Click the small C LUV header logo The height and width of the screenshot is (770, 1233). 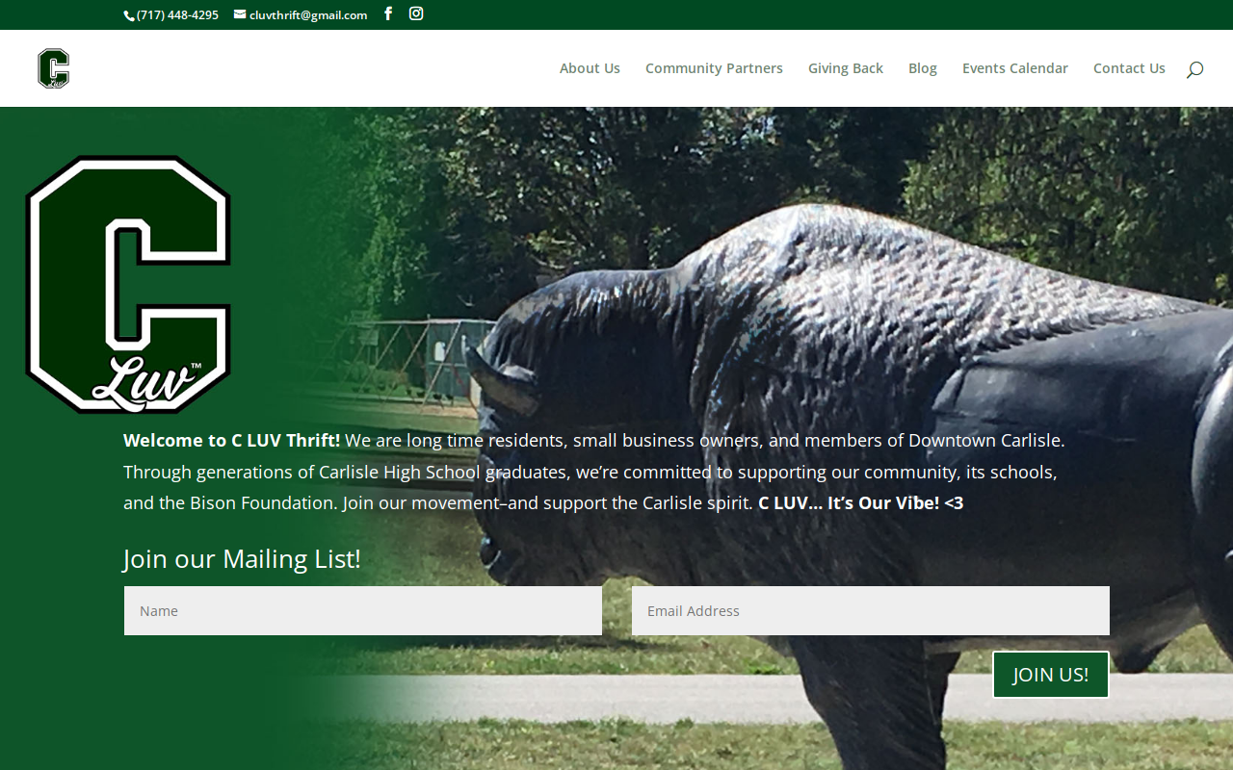(54, 68)
